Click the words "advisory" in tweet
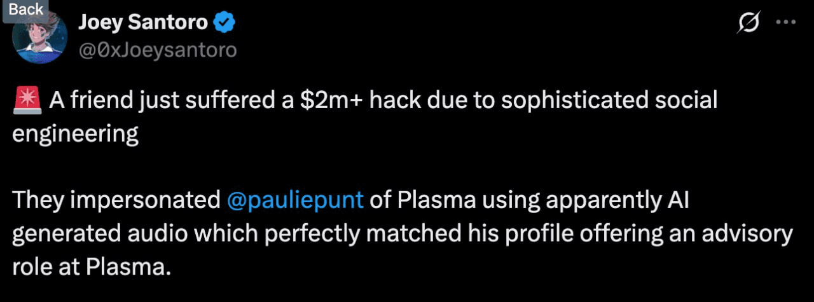814x302 pixels. click(748, 234)
